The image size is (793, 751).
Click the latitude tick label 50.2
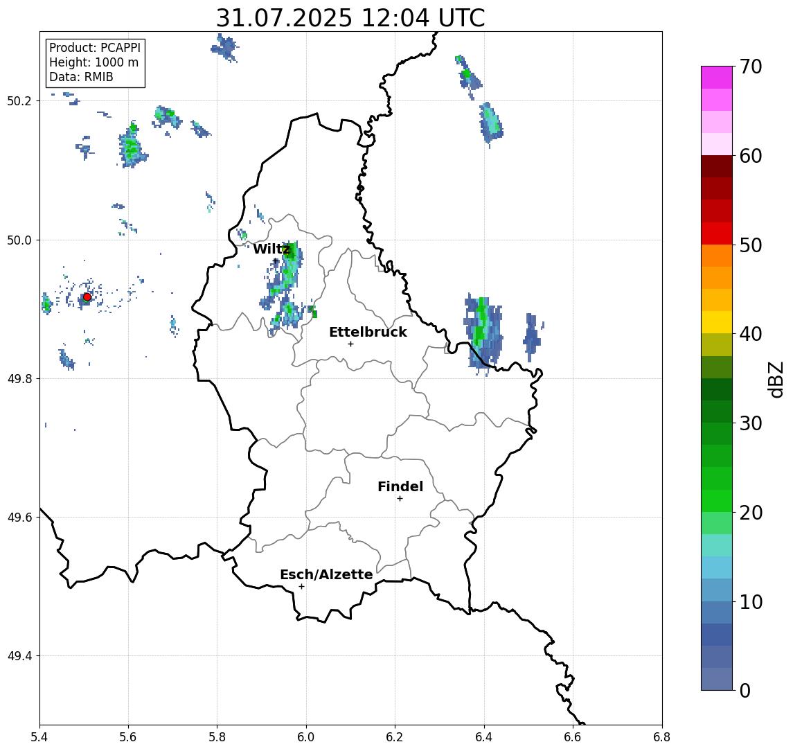click(x=19, y=100)
